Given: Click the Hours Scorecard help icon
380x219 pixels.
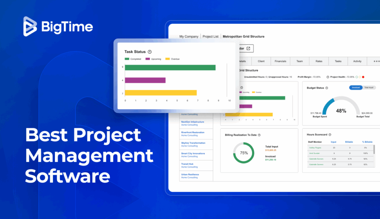Looking at the screenshot, I should click(330, 134).
